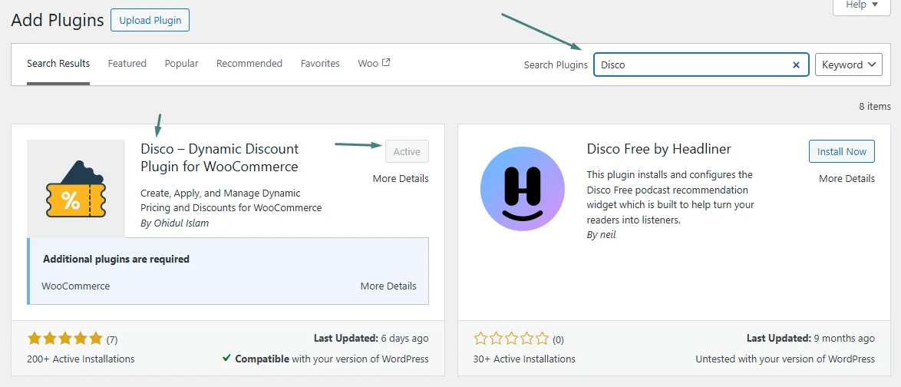Click the Disco Free podcast widget description
Viewport: 901px width, 387px height.
tap(671, 197)
